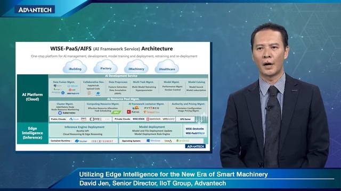
Task: Click the 'Inference Engine Deployment' heading
Action: point(84,127)
